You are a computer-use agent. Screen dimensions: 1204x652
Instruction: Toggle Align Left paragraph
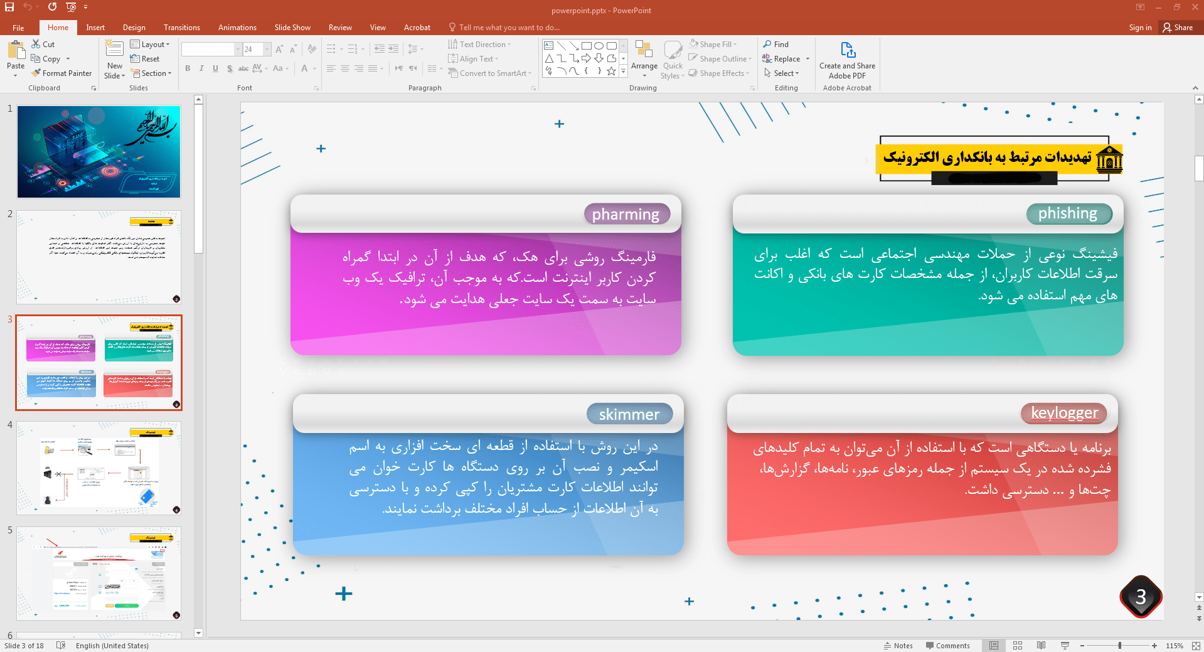(x=331, y=68)
